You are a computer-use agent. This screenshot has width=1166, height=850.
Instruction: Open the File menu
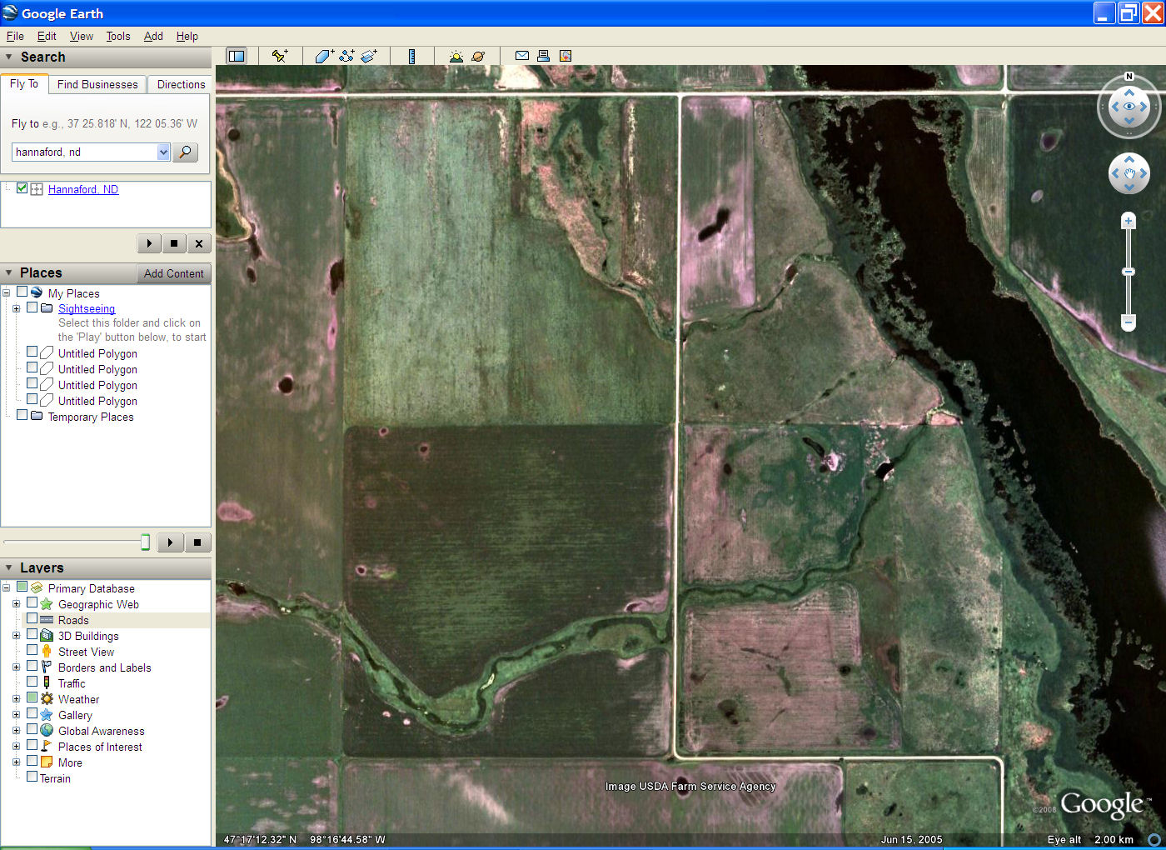(15, 36)
